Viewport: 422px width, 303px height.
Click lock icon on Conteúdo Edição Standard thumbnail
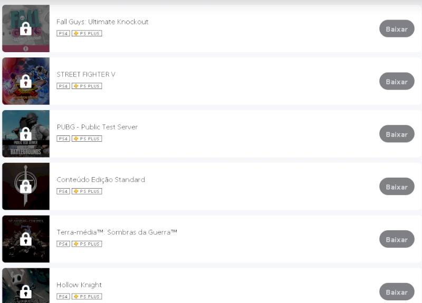click(x=25, y=187)
